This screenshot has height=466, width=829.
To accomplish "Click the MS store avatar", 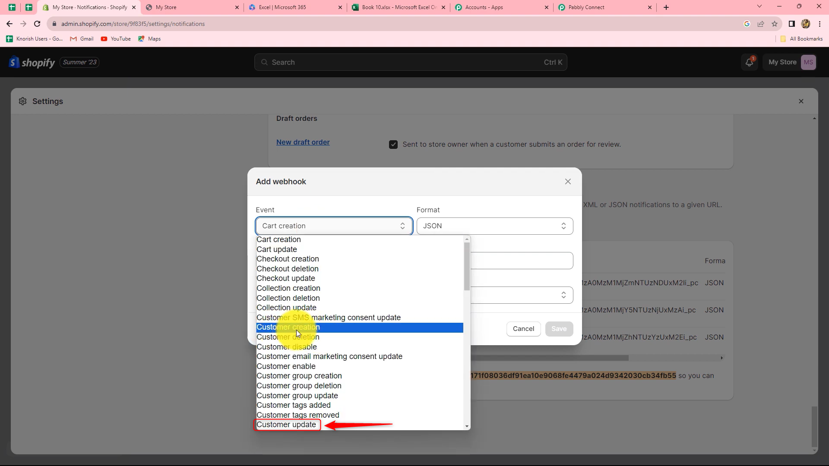I will pos(808,63).
